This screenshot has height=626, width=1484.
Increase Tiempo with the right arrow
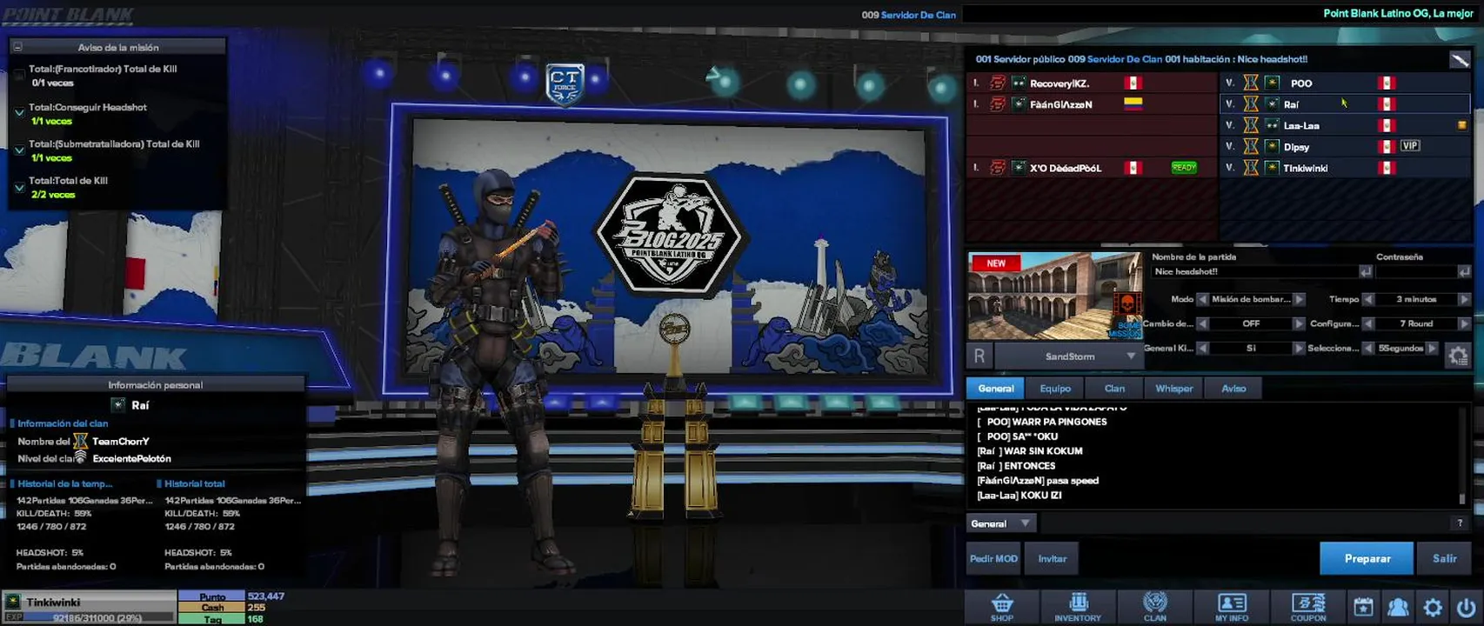1464,299
